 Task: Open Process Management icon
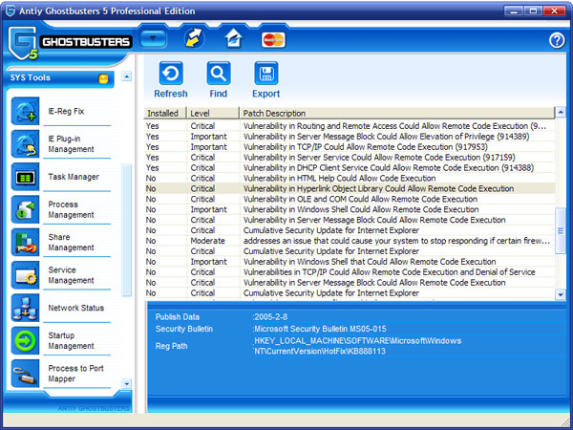click(x=25, y=209)
